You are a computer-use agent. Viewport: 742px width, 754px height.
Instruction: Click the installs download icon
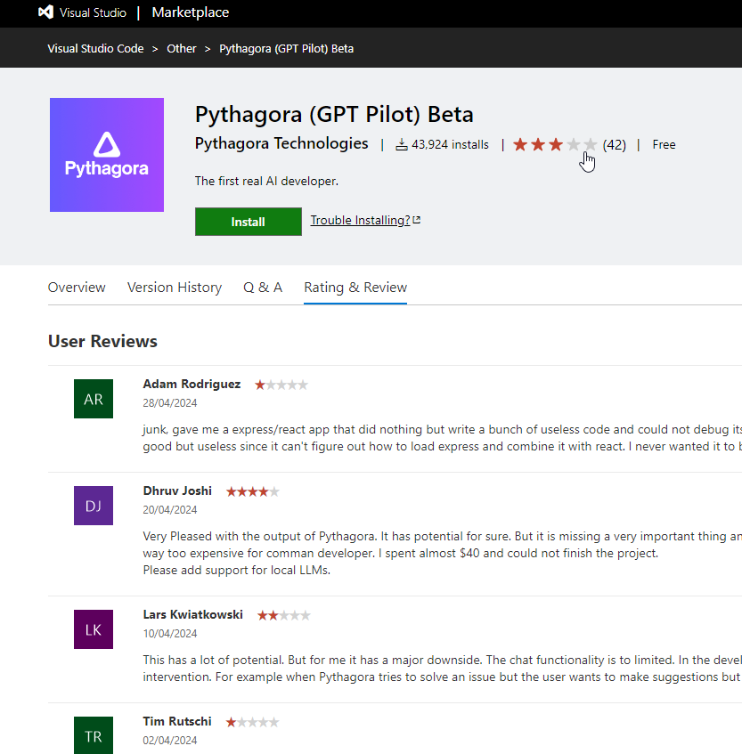402,144
